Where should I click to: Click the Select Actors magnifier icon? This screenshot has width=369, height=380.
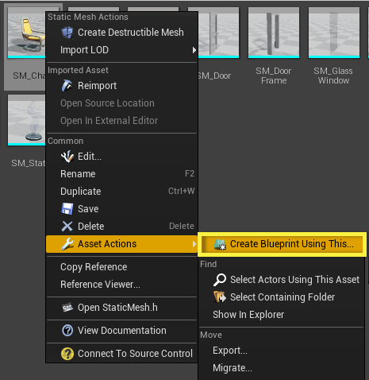click(220, 280)
